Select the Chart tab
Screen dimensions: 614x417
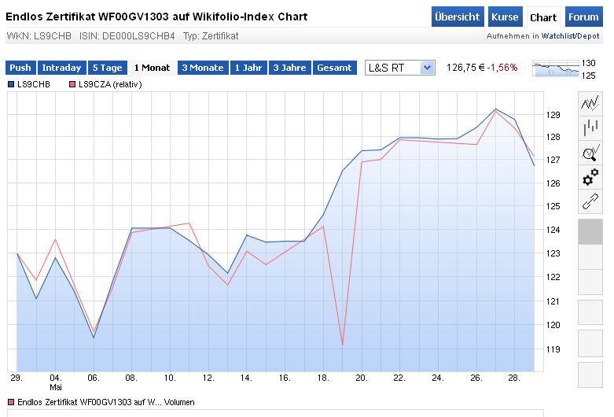(543, 17)
